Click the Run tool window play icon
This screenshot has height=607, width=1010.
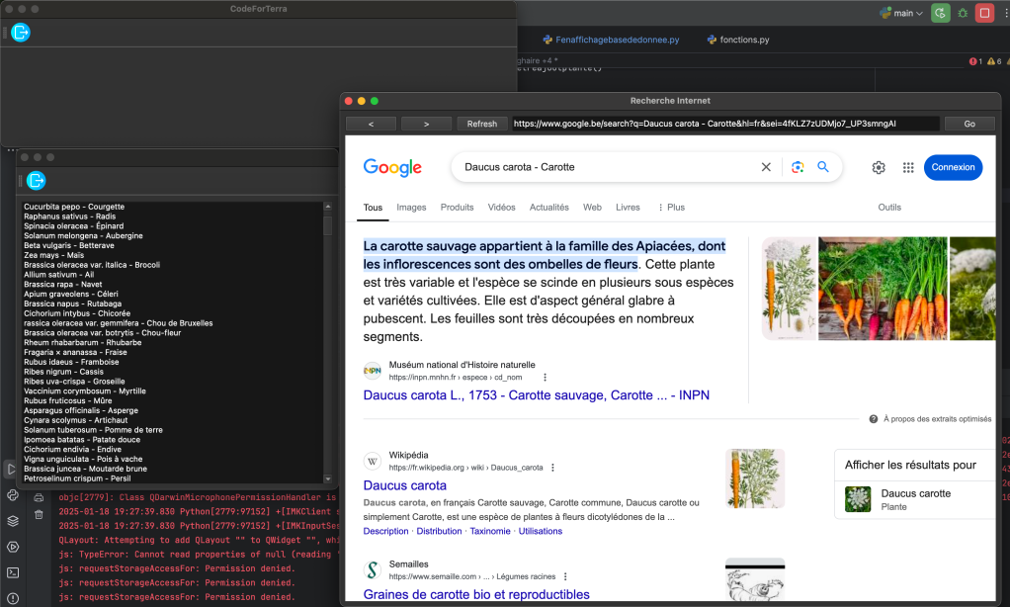click(x=10, y=470)
